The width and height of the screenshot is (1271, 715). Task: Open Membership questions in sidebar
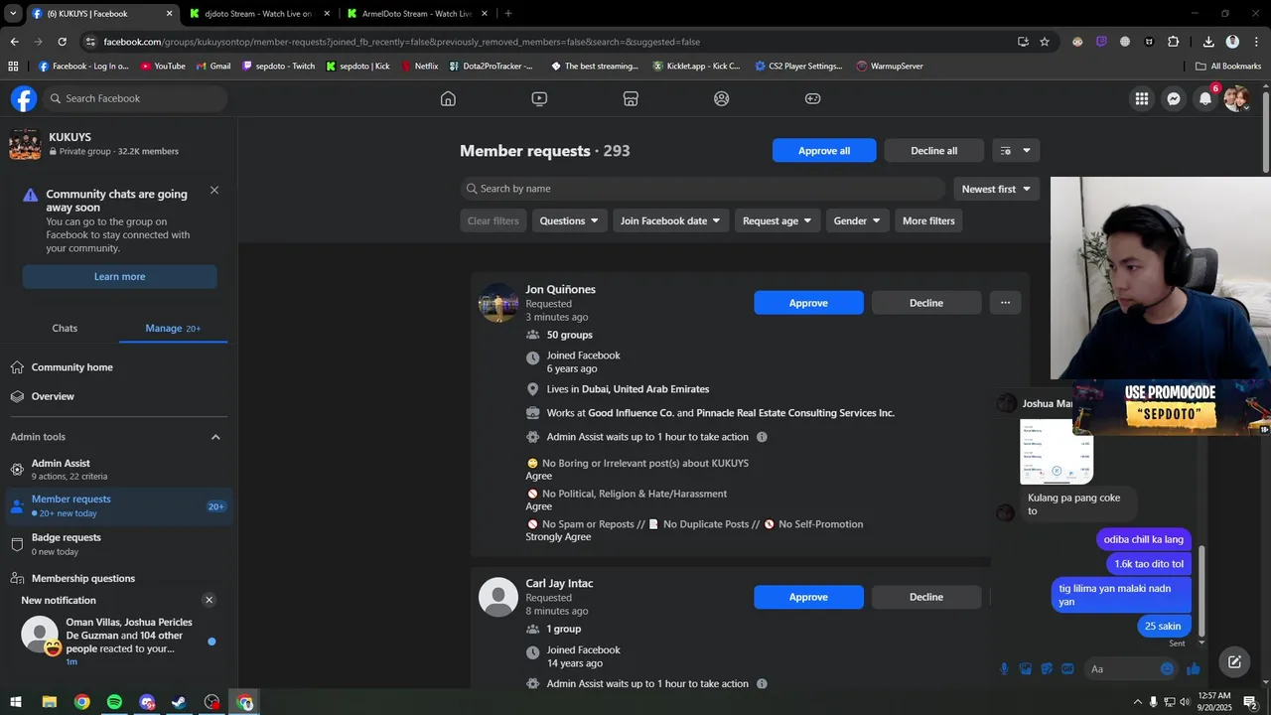pos(118,578)
